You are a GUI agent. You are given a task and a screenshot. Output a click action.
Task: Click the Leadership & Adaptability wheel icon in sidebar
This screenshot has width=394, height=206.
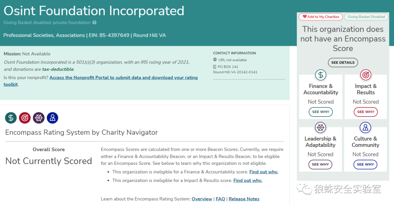click(320, 127)
